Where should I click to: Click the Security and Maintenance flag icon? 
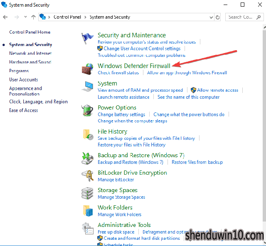click(x=87, y=38)
